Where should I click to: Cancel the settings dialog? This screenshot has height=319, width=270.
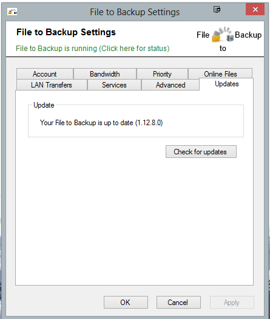(x=178, y=303)
